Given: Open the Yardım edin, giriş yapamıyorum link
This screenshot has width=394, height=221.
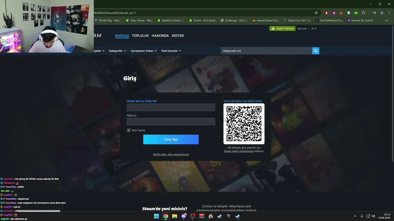Looking at the screenshot, I should pos(171,154).
